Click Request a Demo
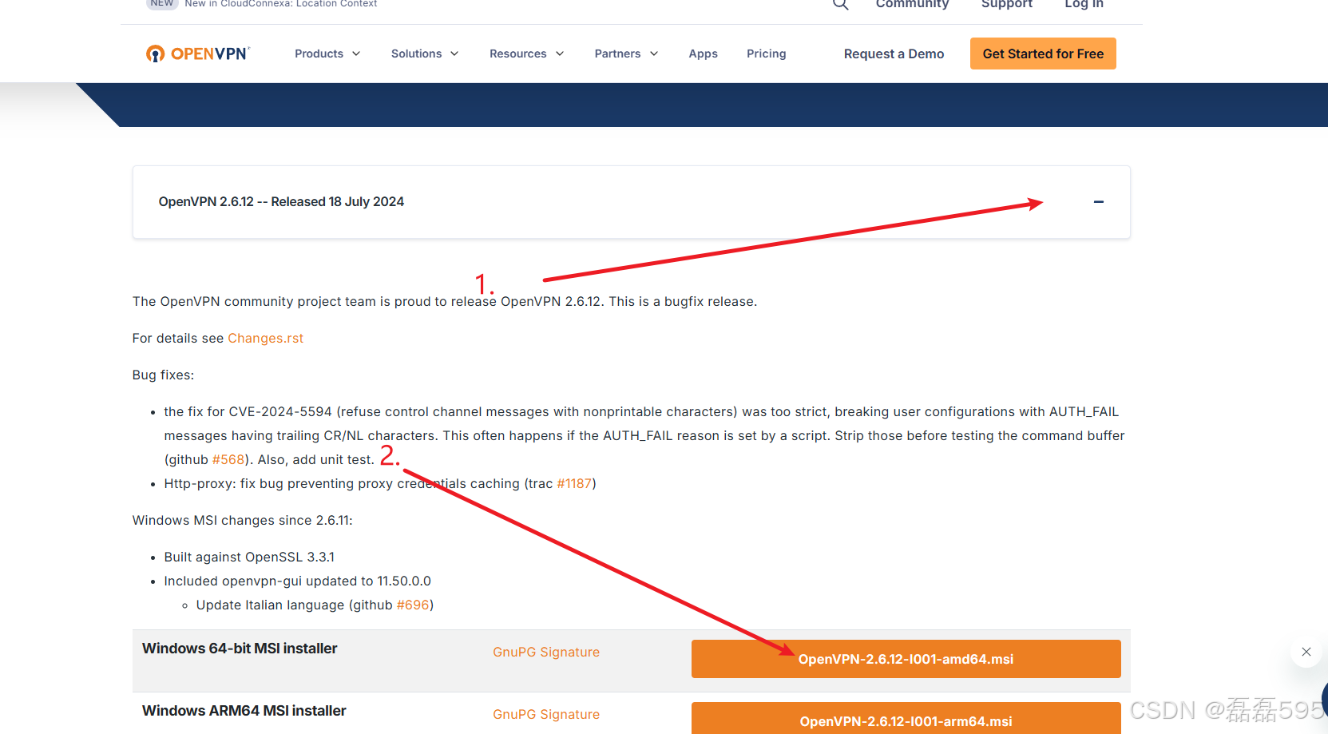 coord(894,54)
